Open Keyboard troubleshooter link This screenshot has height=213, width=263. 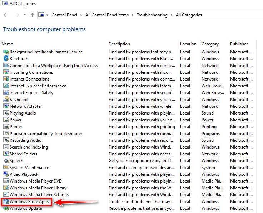[x=19, y=100]
